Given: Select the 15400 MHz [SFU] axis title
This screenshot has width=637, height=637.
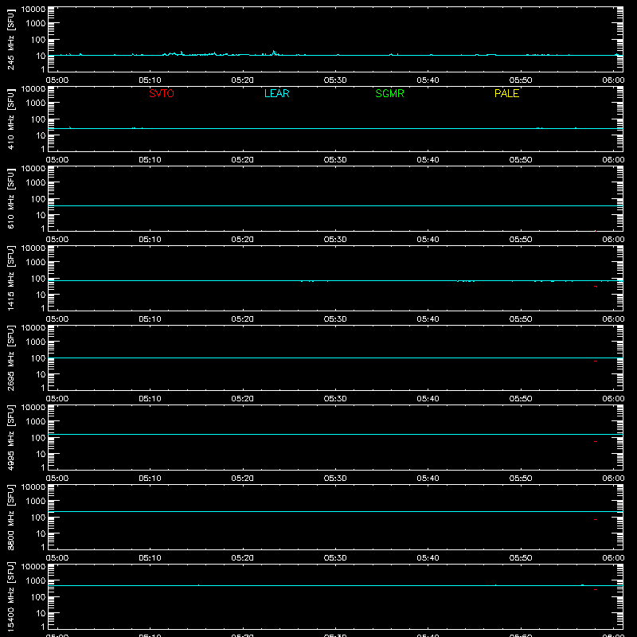Looking at the screenshot, I should tap(11, 596).
